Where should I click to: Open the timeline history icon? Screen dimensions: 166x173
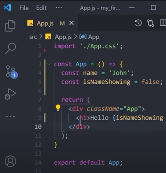pyautogui.click(x=138, y=23)
